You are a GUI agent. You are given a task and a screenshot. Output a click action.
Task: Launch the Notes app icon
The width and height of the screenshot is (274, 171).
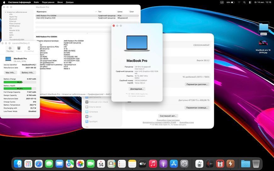pyautogui.click(x=132, y=164)
